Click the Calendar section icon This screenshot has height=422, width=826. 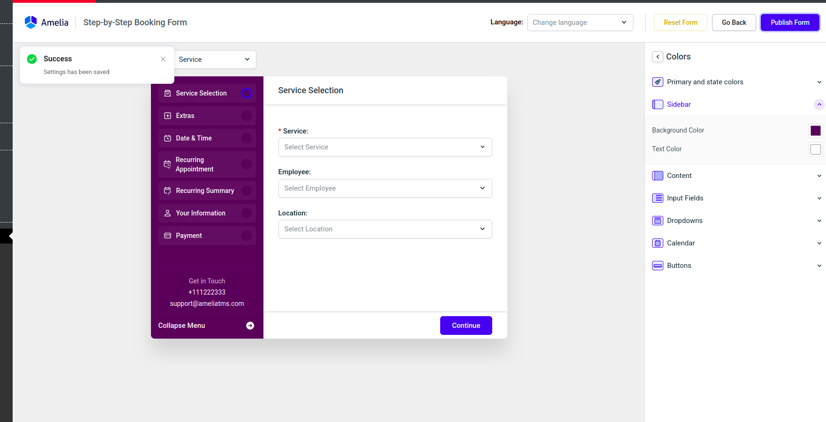tap(658, 243)
